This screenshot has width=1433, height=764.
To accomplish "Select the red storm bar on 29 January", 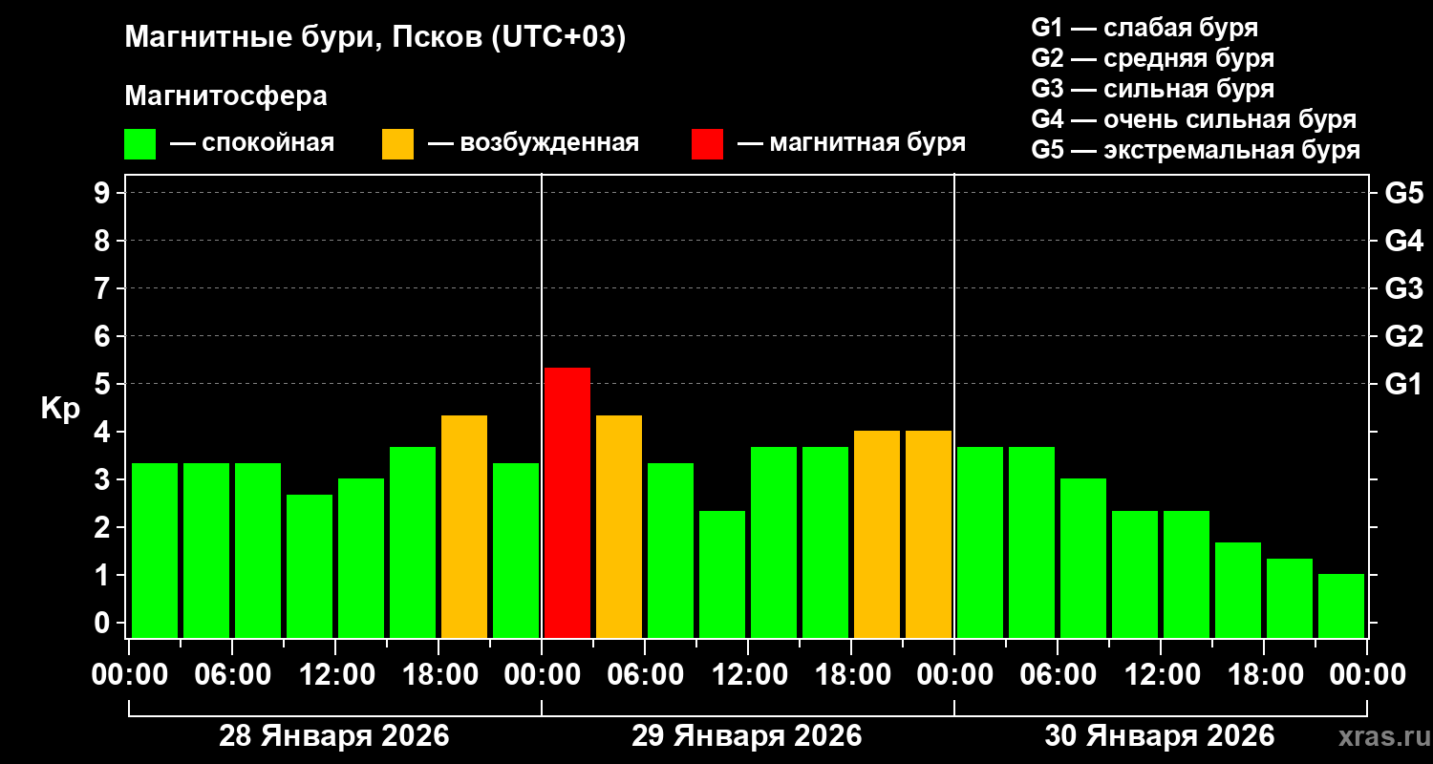I will click(567, 502).
